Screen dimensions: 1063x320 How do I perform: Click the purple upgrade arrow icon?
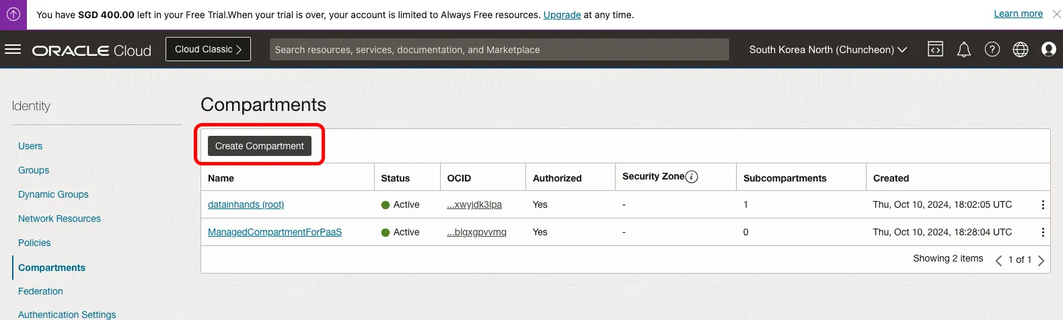pyautogui.click(x=13, y=14)
